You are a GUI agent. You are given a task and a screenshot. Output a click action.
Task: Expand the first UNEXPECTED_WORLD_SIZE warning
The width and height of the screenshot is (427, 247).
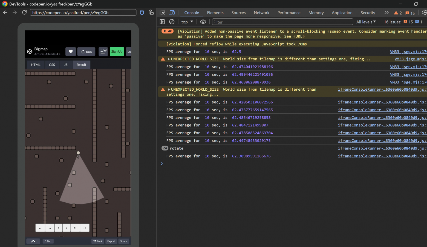(169, 59)
